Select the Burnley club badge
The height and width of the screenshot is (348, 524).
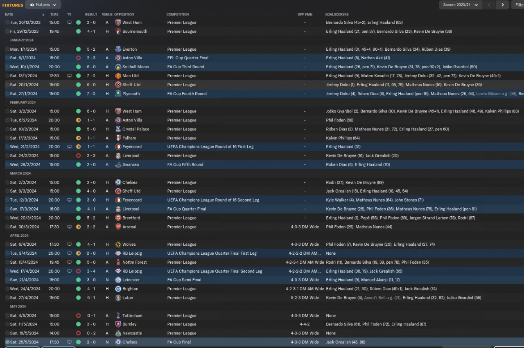pos(118,324)
